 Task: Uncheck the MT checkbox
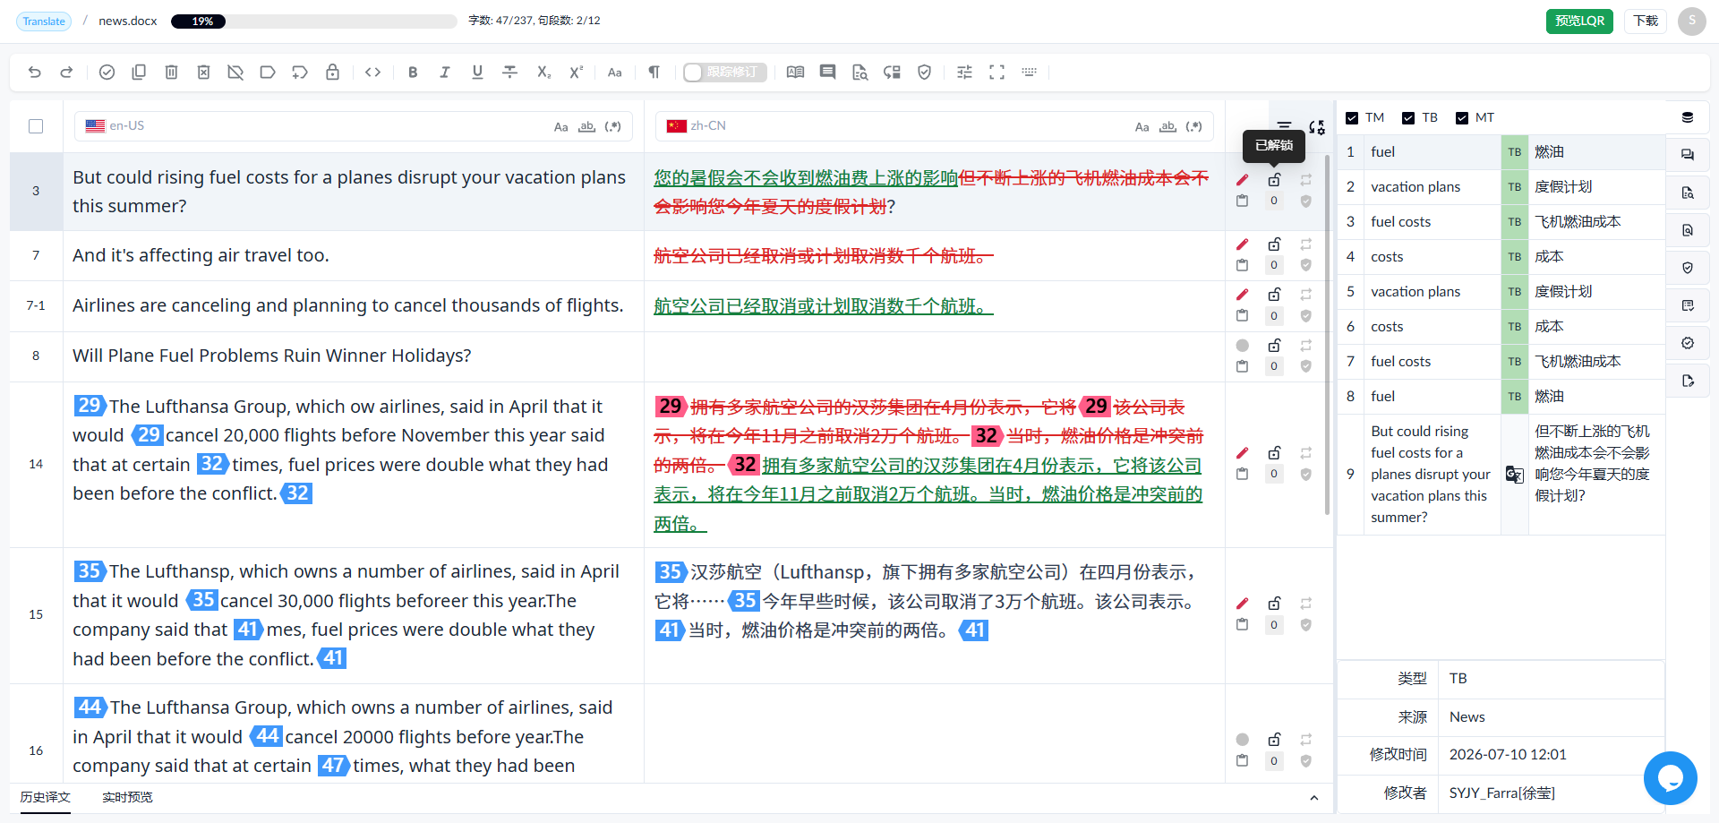tap(1462, 118)
